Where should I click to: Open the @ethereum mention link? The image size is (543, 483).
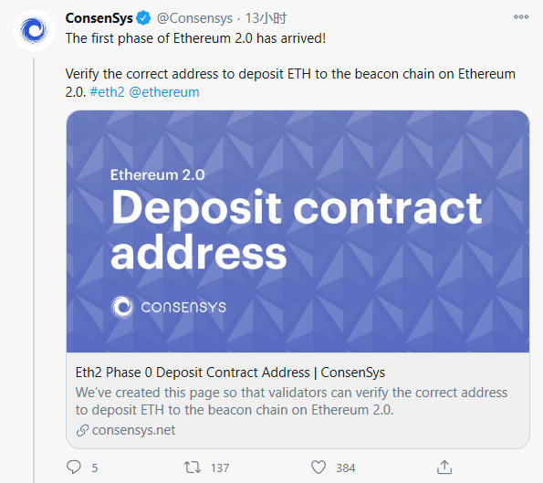click(164, 92)
